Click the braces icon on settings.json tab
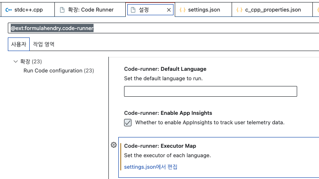 pos(183,10)
